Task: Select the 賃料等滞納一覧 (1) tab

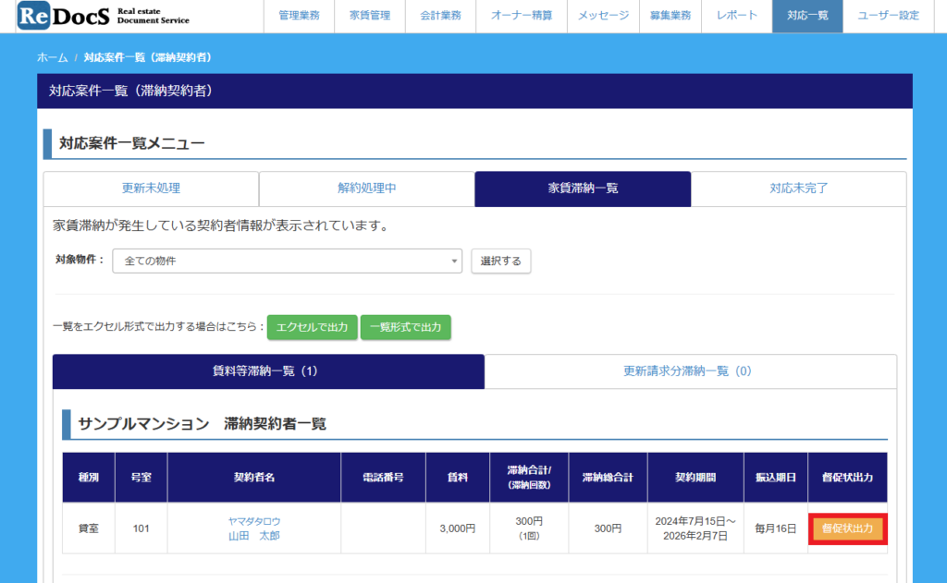Action: pyautogui.click(x=268, y=371)
